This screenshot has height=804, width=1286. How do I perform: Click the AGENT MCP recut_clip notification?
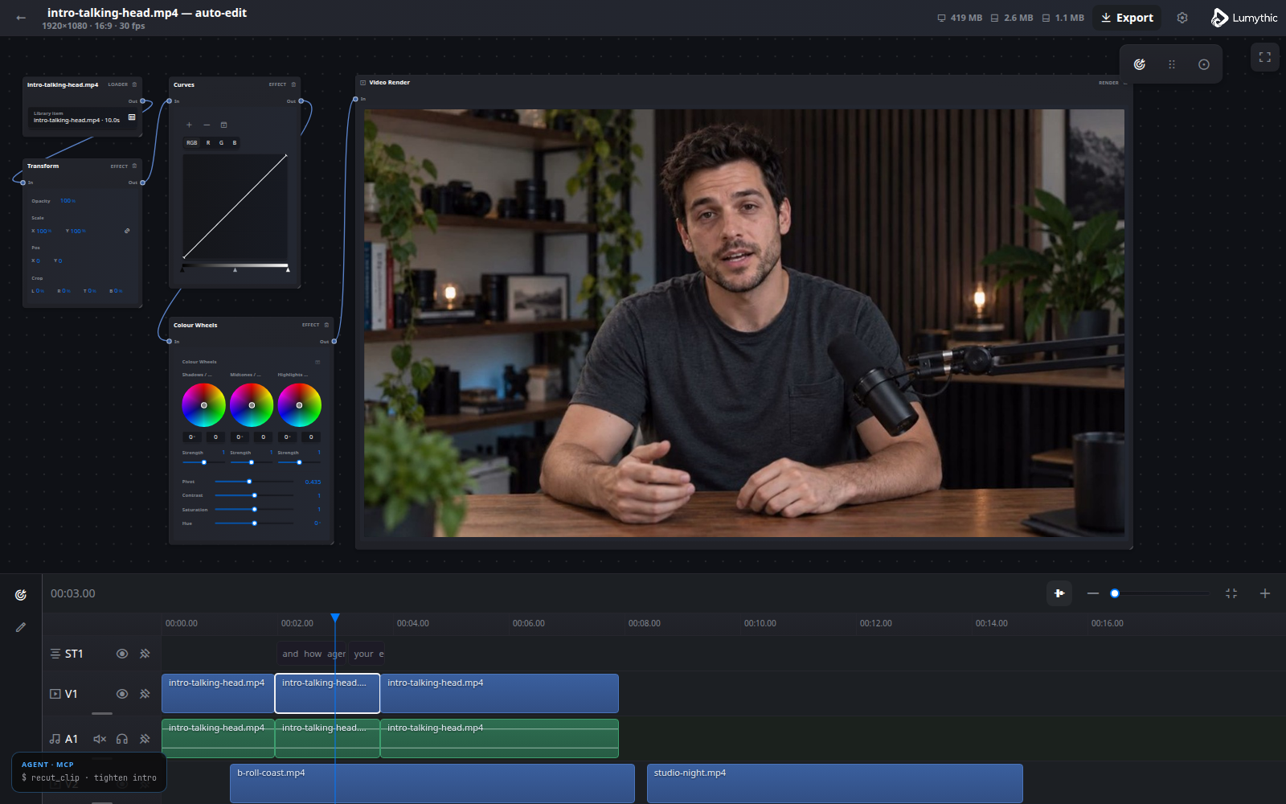pos(89,772)
